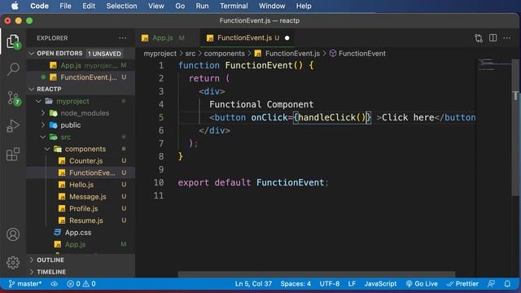
Task: Click the LF end-of-line setting
Action: click(x=352, y=284)
